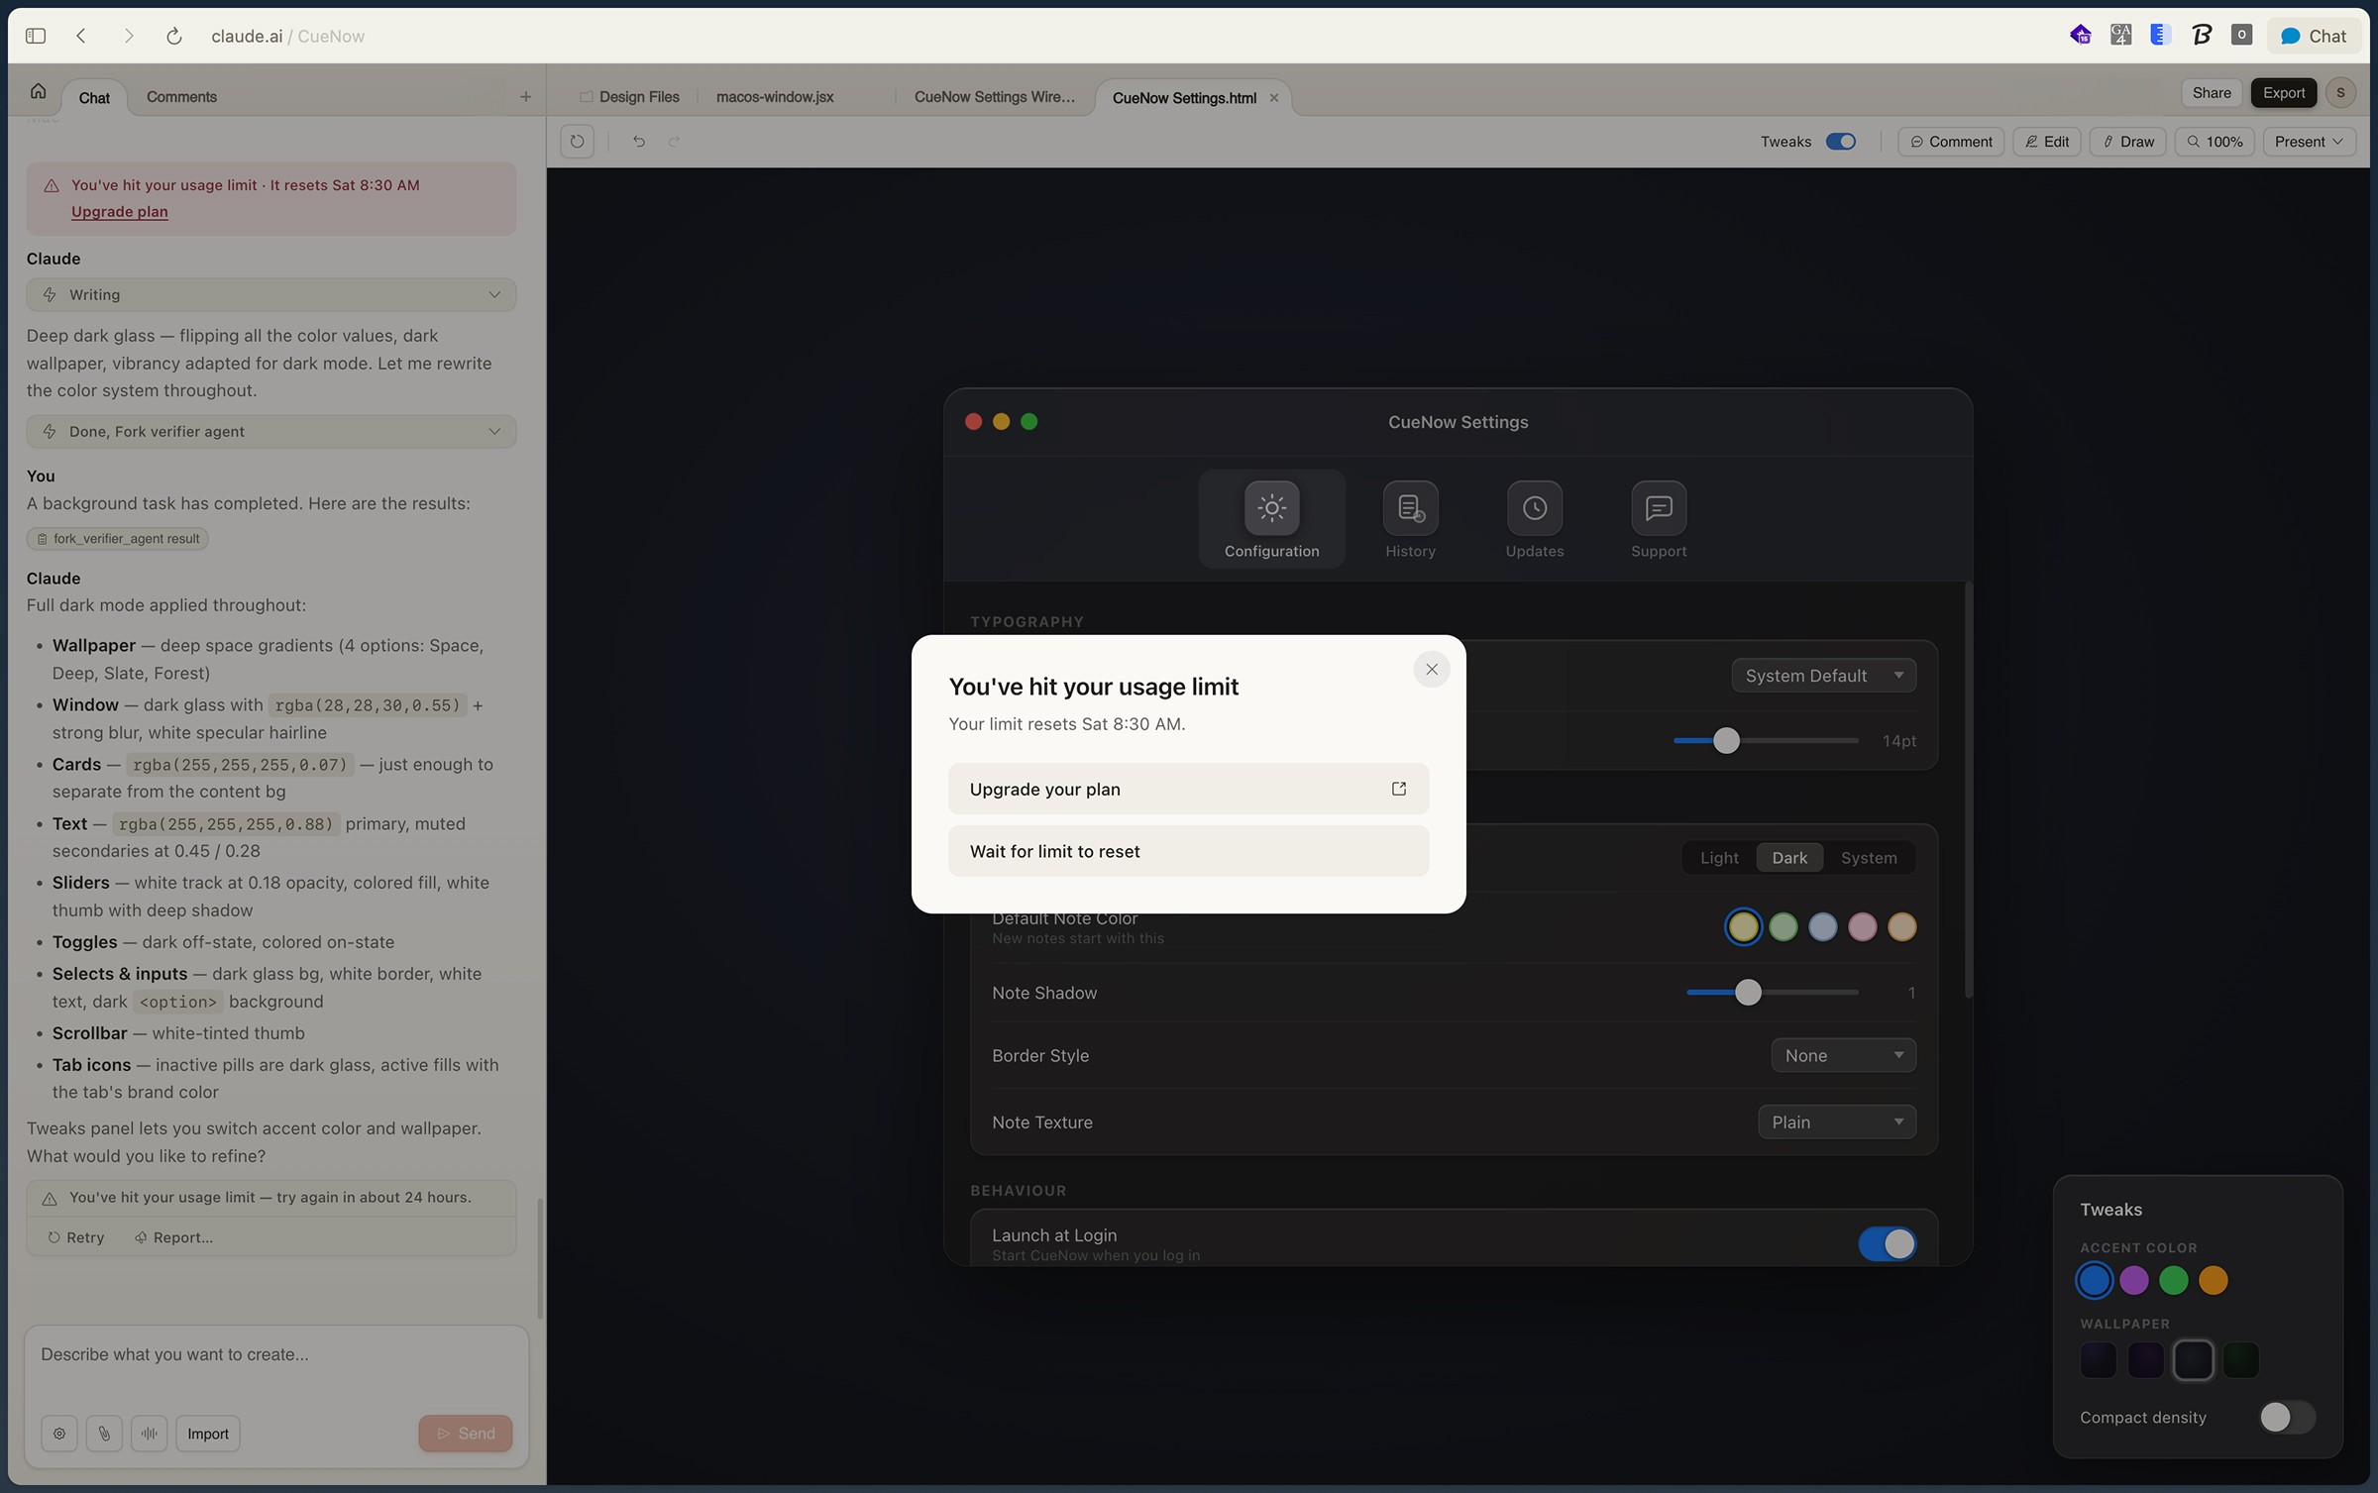Click Wait for limit to reset
Image resolution: width=2378 pixels, height=1493 pixels.
(1188, 851)
